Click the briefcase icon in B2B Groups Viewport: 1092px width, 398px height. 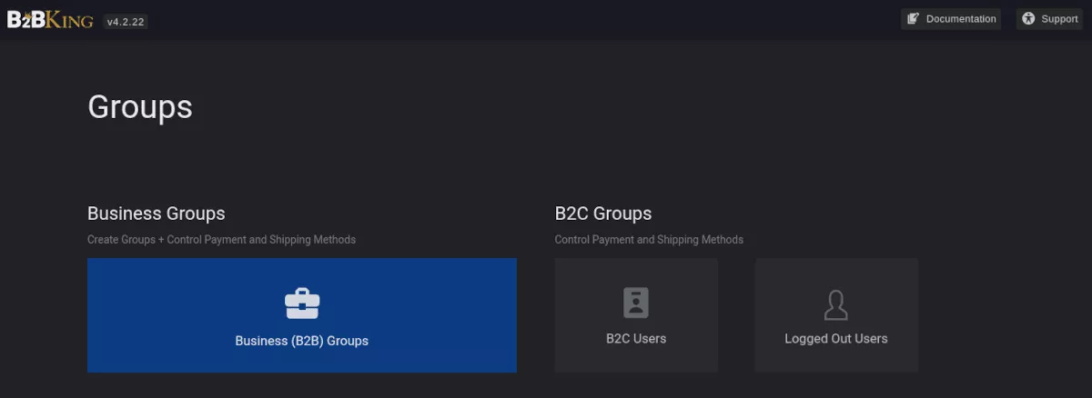[302, 303]
